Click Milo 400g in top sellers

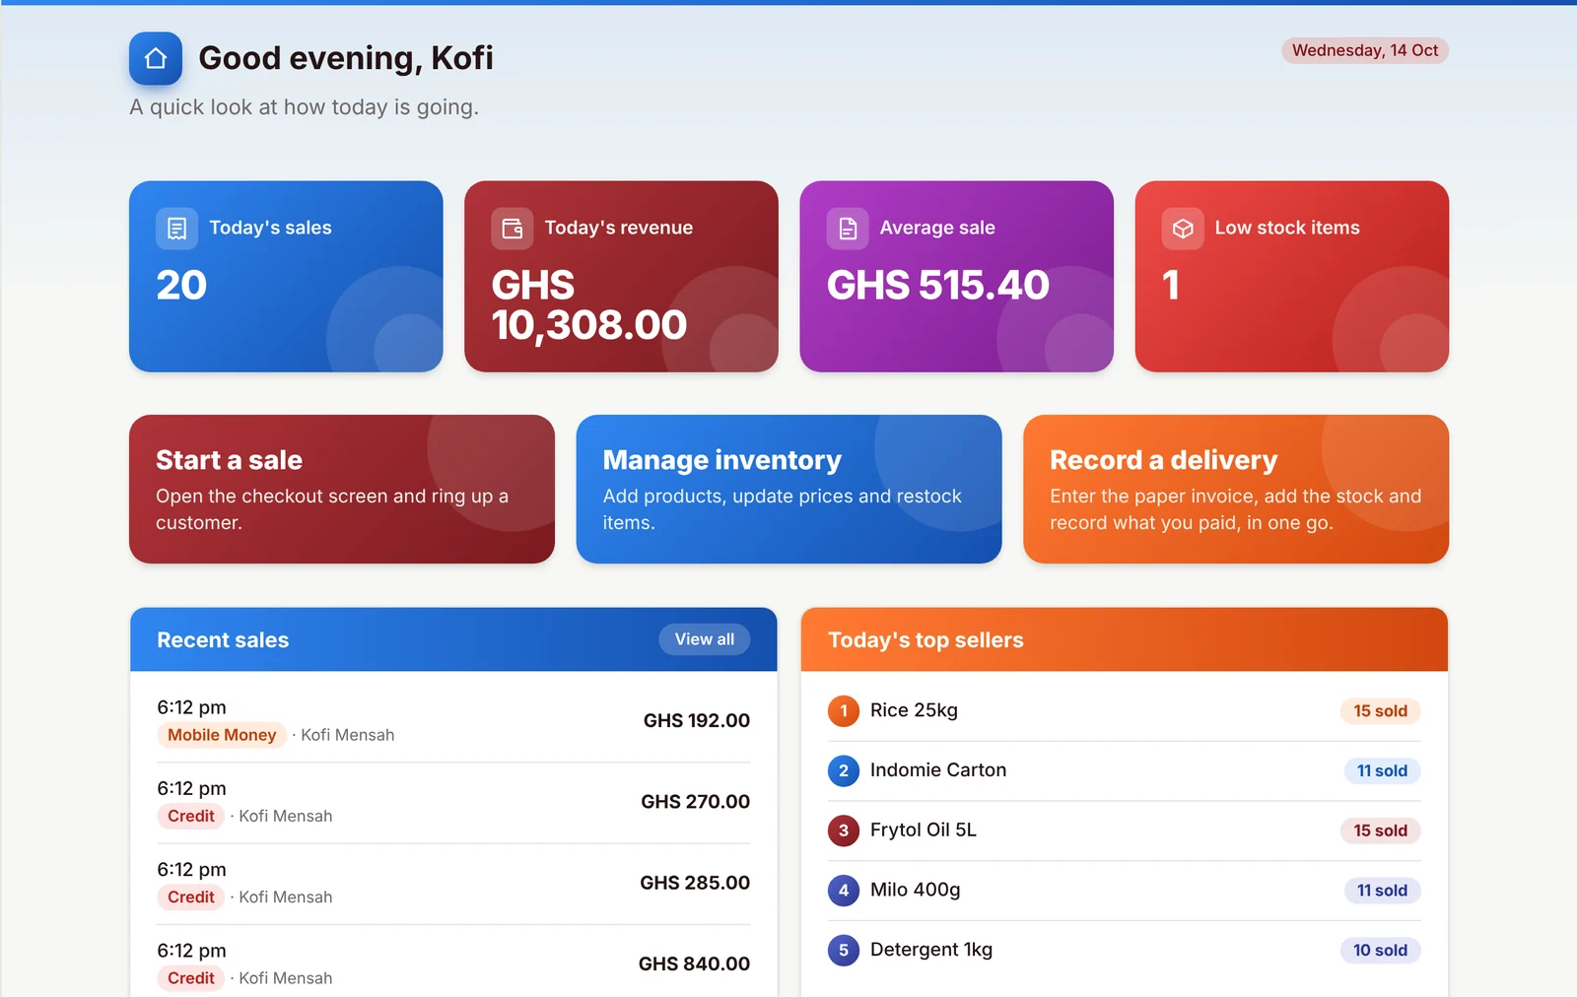pos(915,891)
